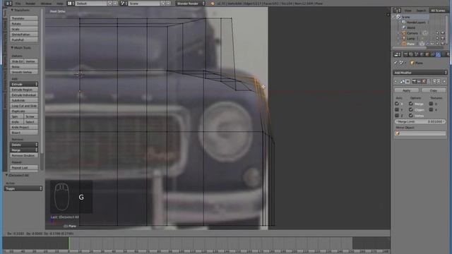Delete the scene with X icon
This screenshot has width=452, height=254.
click(x=168, y=4)
